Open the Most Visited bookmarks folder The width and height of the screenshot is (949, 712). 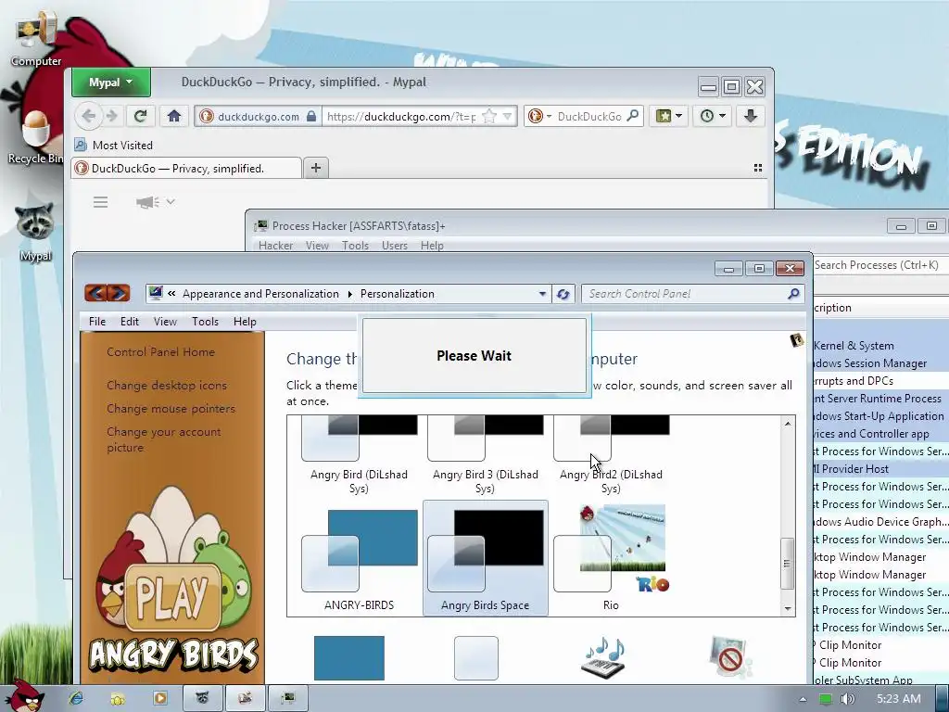tap(114, 146)
